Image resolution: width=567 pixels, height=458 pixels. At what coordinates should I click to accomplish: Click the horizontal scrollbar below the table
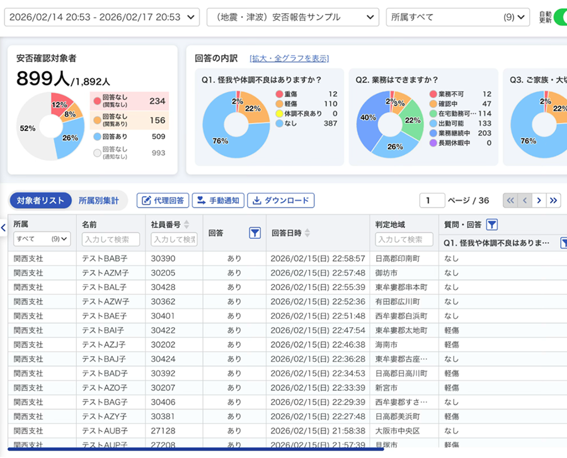196,449
